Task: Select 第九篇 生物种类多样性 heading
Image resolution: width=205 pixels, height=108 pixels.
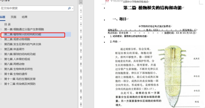Action: tap(18, 69)
